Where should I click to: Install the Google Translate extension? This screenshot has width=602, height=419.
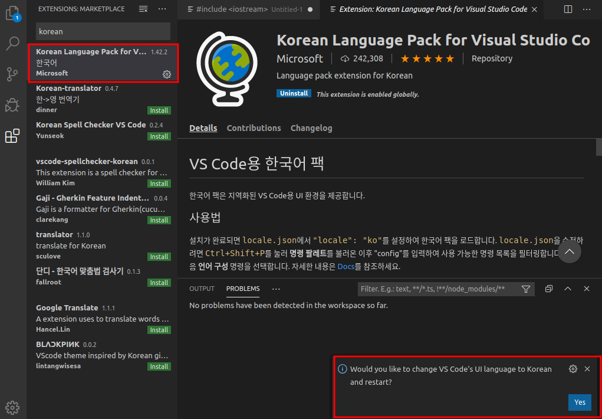[x=159, y=330]
